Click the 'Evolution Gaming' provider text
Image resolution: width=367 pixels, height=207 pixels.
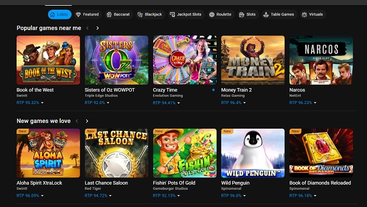tap(168, 95)
